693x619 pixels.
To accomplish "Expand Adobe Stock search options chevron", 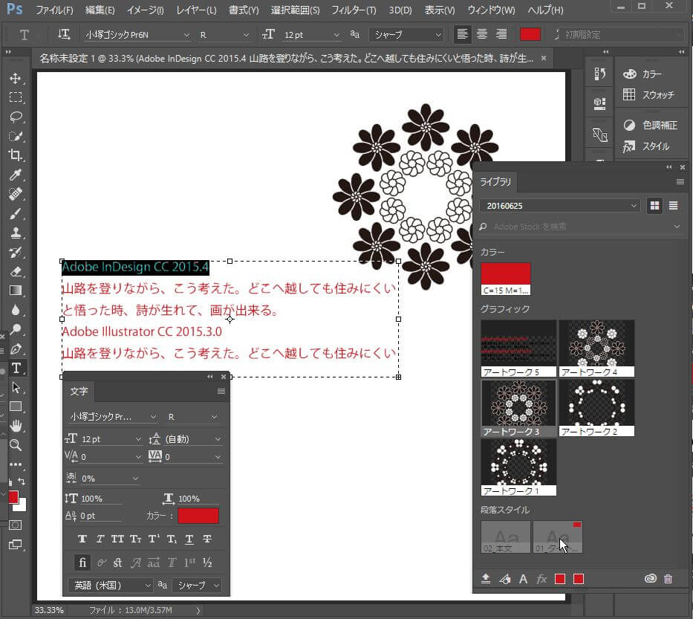I will [x=677, y=227].
